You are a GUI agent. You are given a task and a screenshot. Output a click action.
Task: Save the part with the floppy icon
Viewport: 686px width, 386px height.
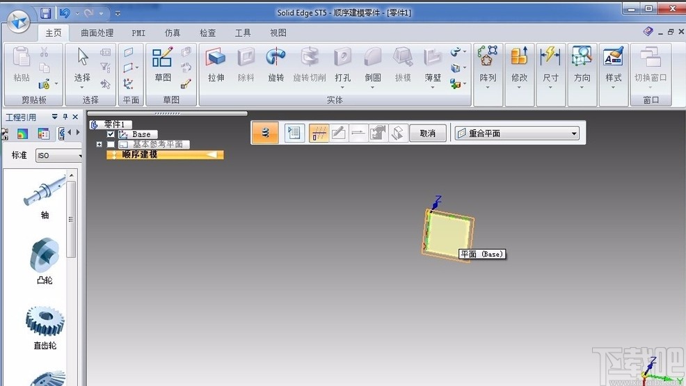(x=46, y=13)
